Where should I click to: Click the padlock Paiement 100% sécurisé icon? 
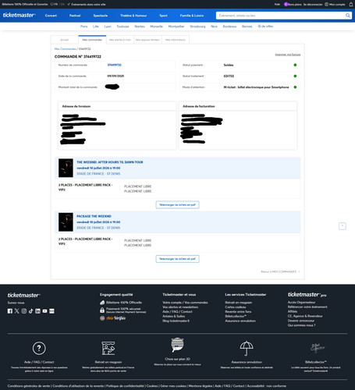102,310
